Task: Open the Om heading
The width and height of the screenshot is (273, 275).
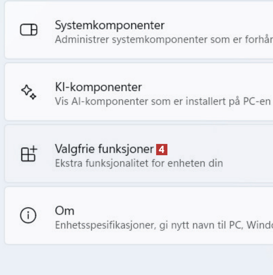Action: [x=65, y=211]
